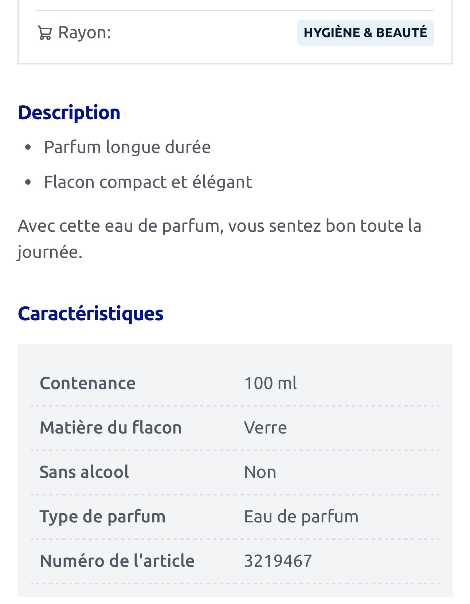Click the Parfum longue durée text
The width and height of the screenshot is (470, 604).
(127, 147)
